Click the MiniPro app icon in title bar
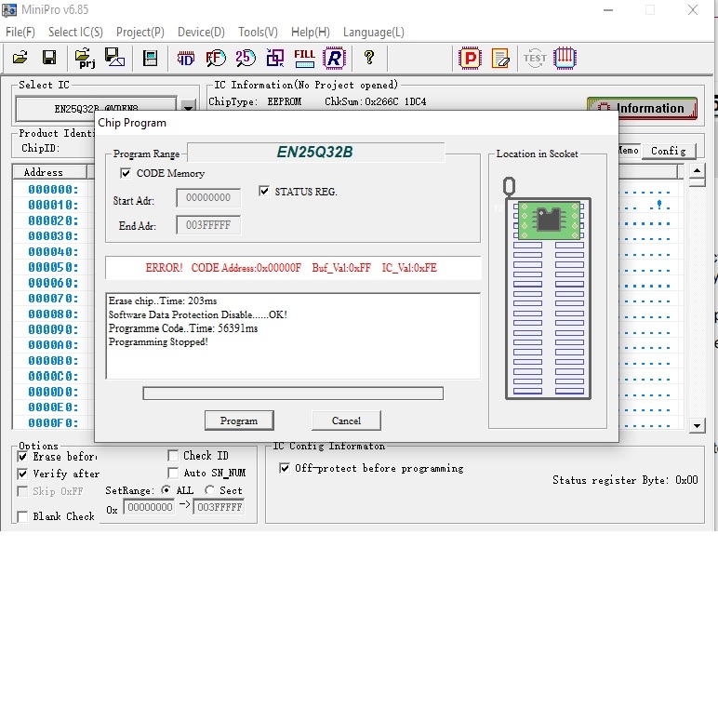The image size is (718, 708). click(x=9, y=9)
